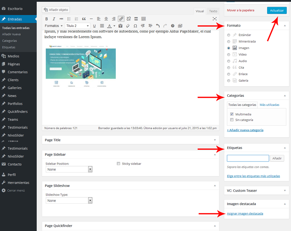Expand the VC: Custom Teaser panel

pos(285,191)
